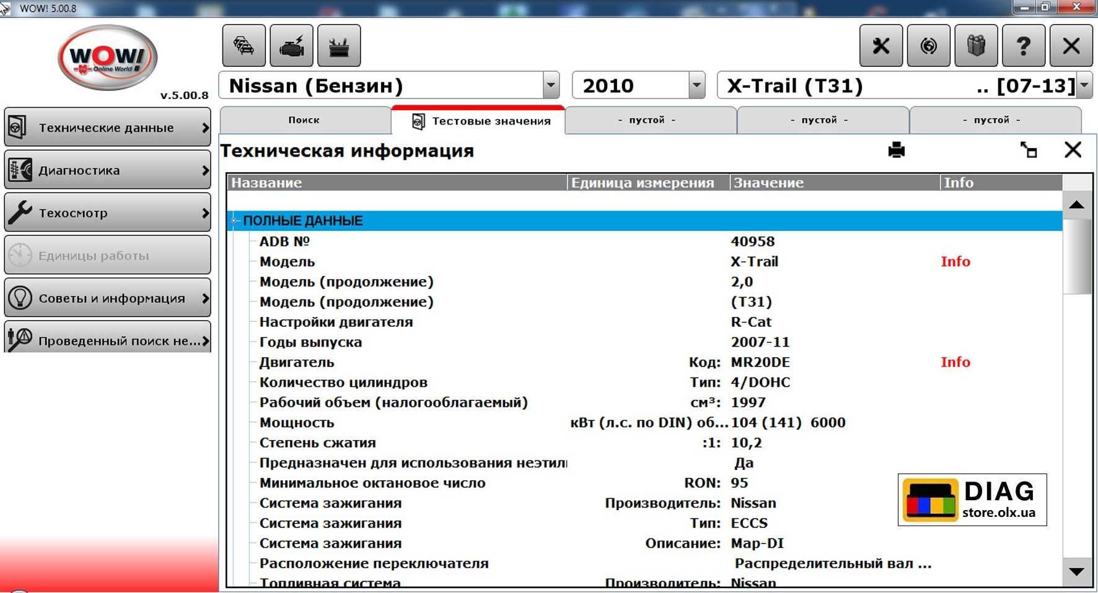
Task: Click the Info column header
Action: click(1001, 183)
